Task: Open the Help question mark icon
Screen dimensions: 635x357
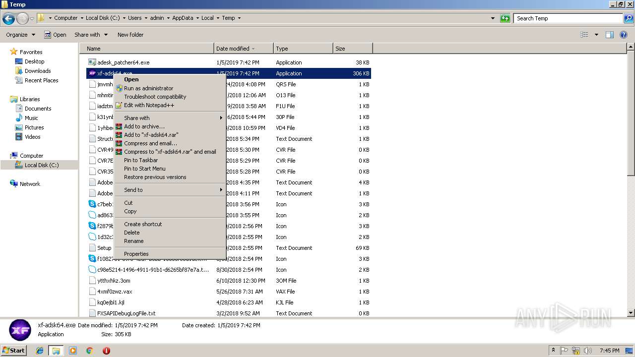Action: point(625,35)
